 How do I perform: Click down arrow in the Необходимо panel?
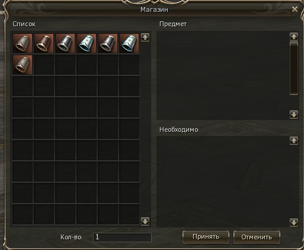click(x=294, y=223)
